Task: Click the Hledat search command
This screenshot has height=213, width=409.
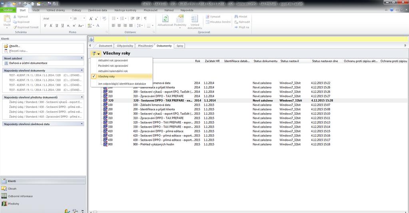Action: [x=241, y=17]
